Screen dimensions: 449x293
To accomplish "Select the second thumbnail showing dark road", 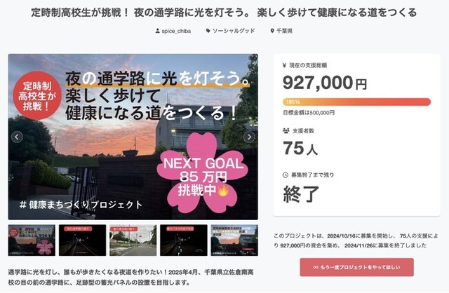I will [82, 240].
